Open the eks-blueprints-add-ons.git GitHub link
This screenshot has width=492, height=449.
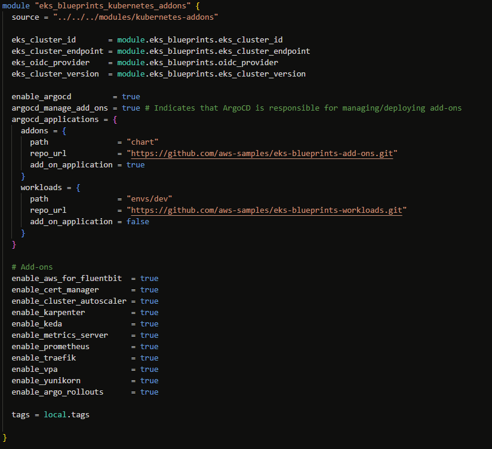[262, 154]
